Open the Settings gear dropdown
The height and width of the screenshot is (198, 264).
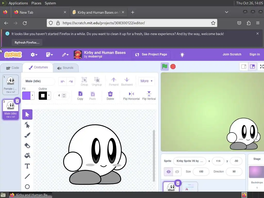[34, 55]
